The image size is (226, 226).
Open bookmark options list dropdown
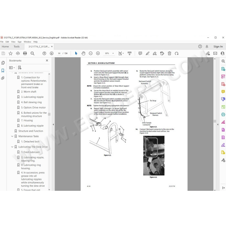tap(12, 67)
